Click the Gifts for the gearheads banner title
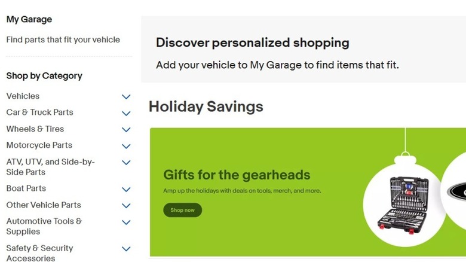The height and width of the screenshot is (262, 466). pos(237,175)
